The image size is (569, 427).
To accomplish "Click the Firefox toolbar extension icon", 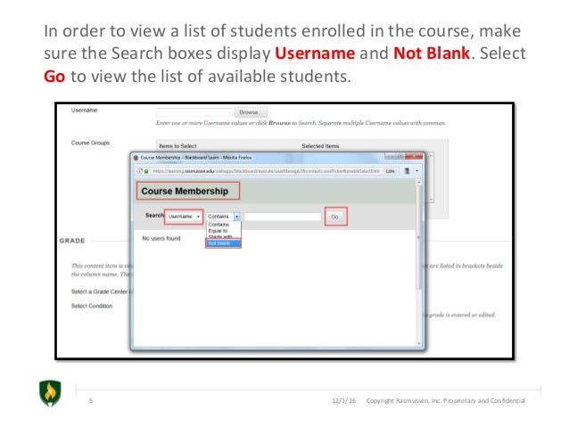I will (x=408, y=171).
